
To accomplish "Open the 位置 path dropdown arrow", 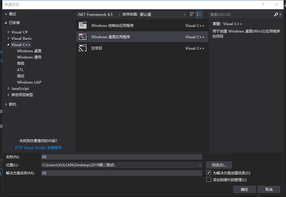I will coord(200,165).
